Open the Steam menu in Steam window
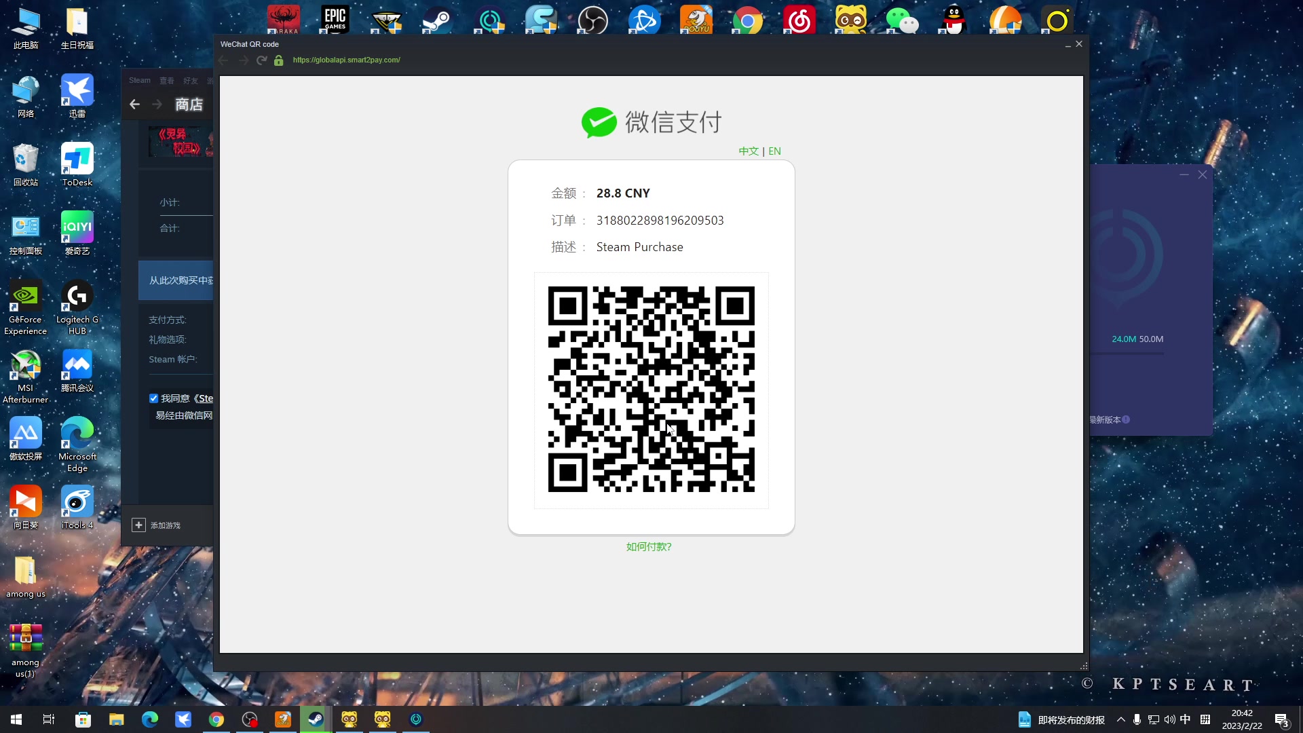 pyautogui.click(x=140, y=80)
